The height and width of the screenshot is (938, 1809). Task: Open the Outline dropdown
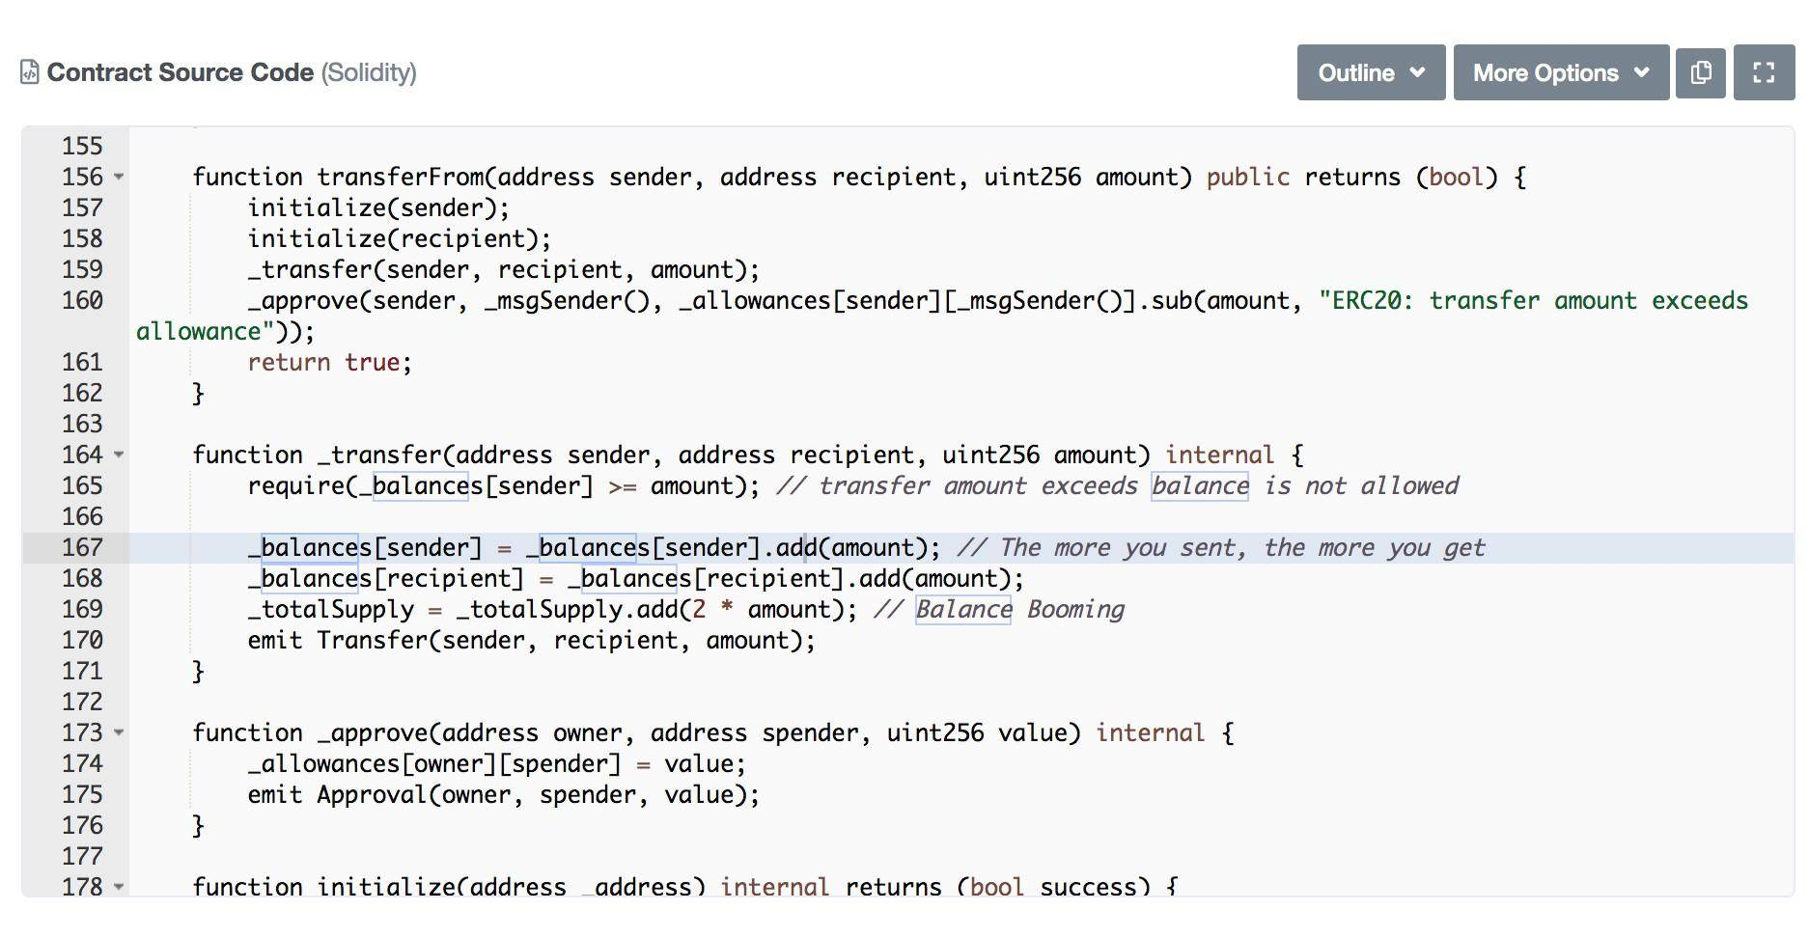[x=1371, y=72]
